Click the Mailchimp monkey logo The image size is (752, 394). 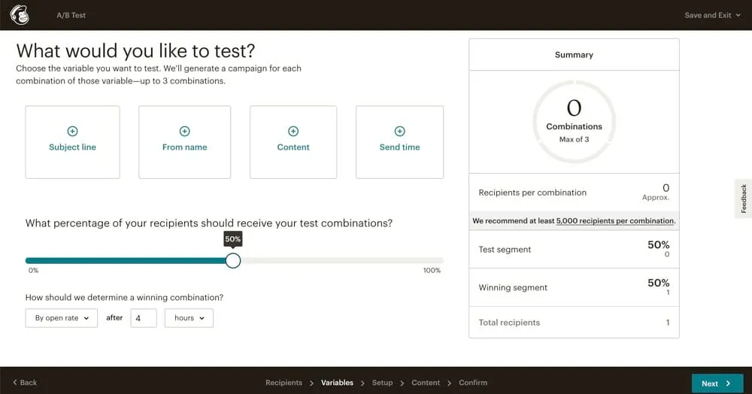point(20,15)
